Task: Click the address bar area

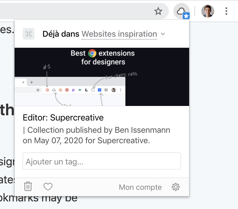Action: 76,11
